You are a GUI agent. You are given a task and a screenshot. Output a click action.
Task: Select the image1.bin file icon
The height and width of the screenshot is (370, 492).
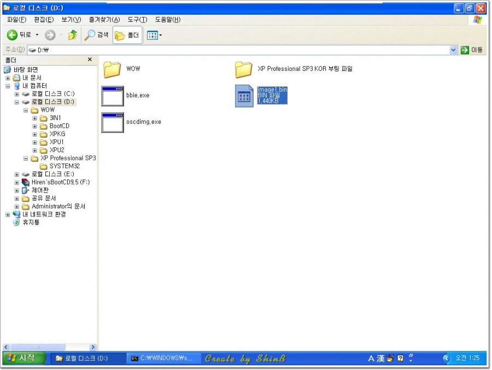[x=244, y=96]
